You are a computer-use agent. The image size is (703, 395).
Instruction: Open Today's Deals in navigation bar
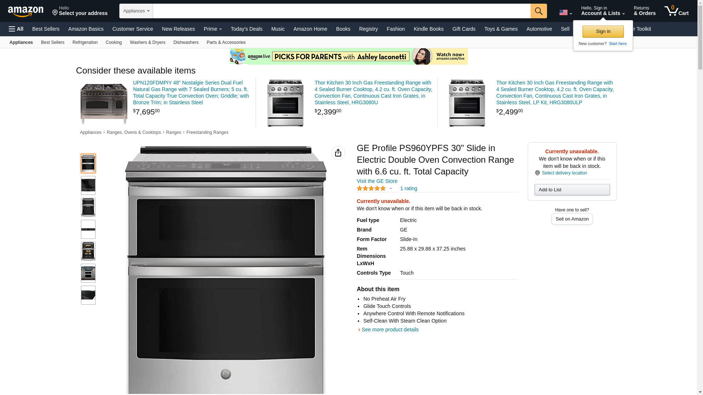[246, 29]
